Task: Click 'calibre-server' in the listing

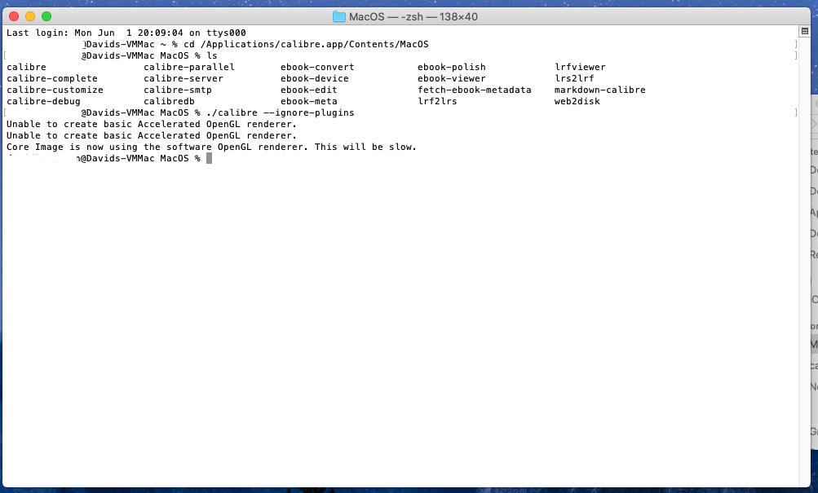Action: tap(183, 79)
